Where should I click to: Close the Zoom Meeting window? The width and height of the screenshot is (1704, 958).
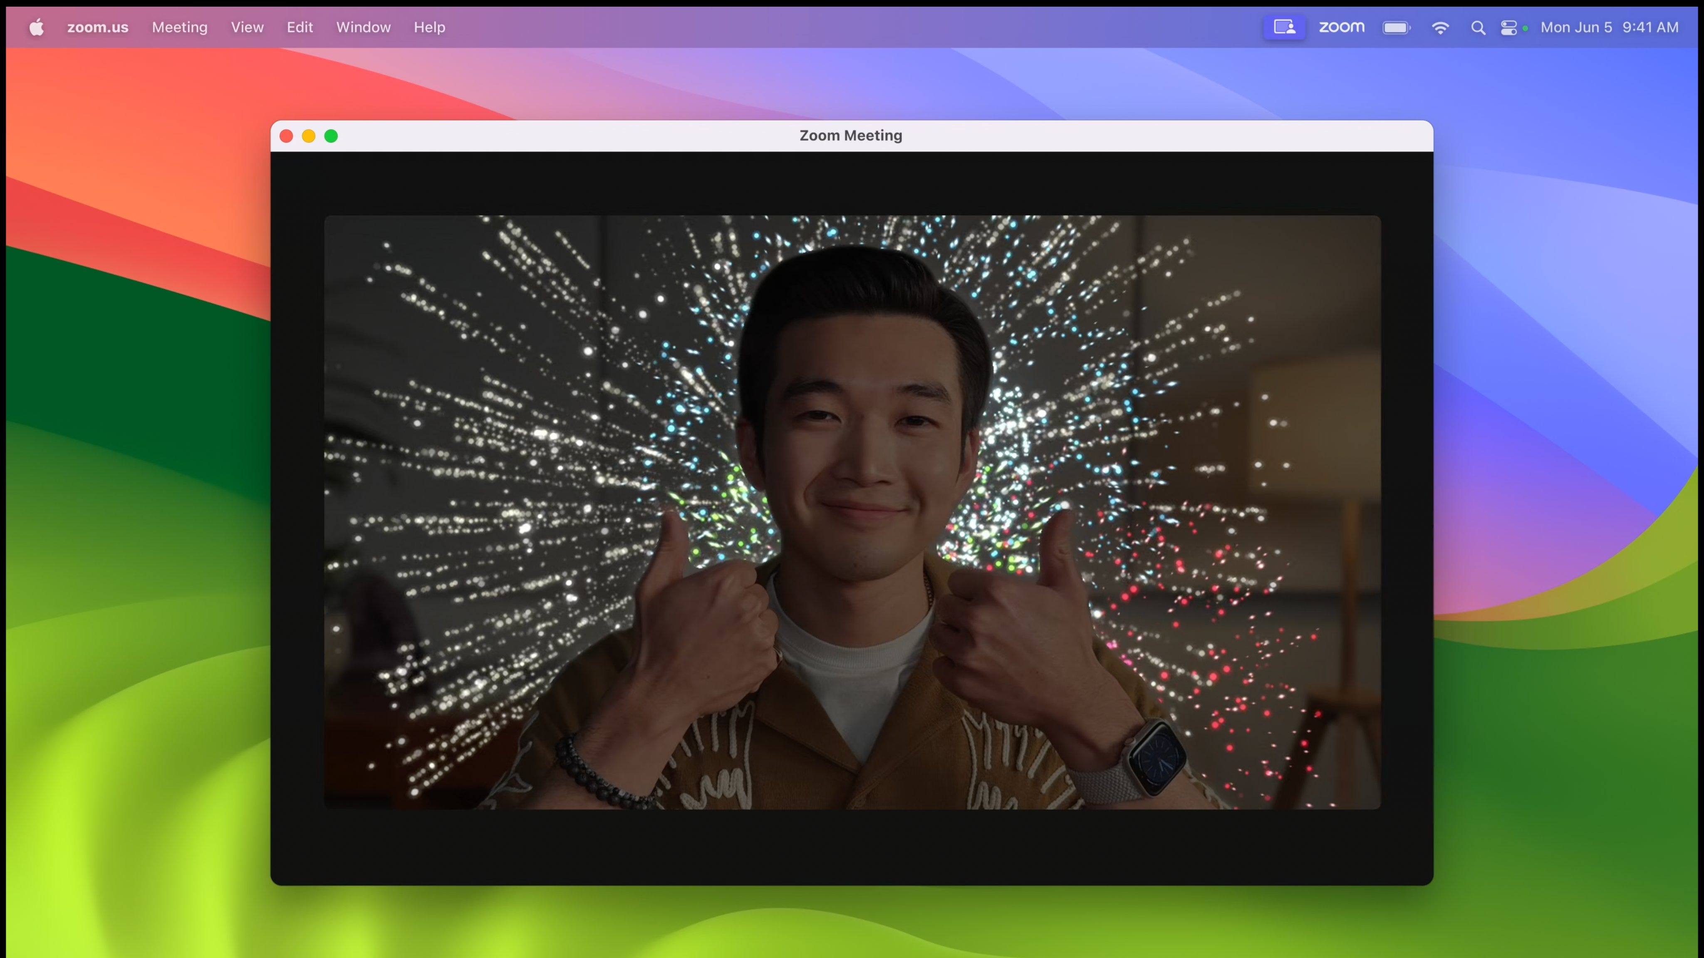tap(286, 136)
